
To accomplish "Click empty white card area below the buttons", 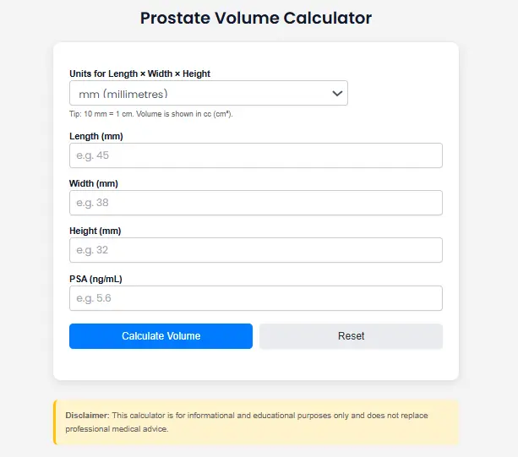I will pos(255,365).
